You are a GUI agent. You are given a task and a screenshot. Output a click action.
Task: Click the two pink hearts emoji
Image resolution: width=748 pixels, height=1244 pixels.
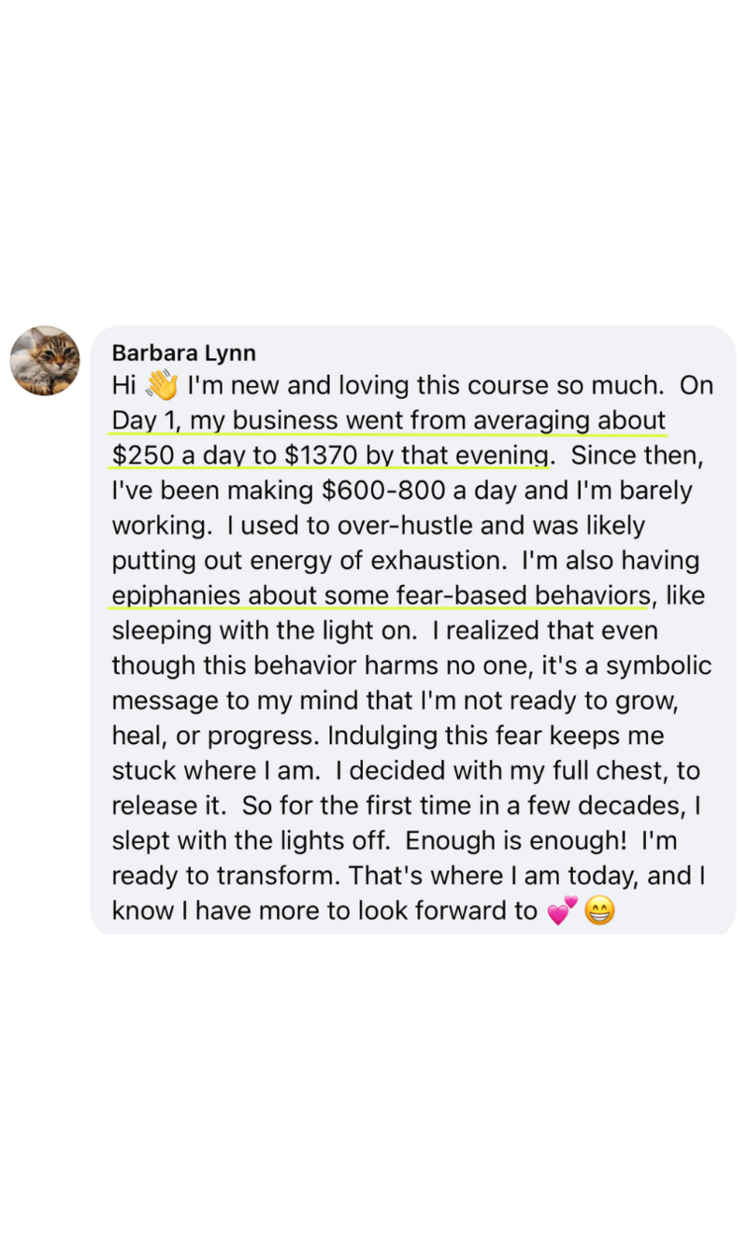tap(563, 910)
